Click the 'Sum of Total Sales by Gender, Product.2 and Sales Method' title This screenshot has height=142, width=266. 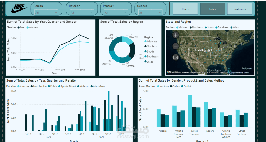(182, 80)
